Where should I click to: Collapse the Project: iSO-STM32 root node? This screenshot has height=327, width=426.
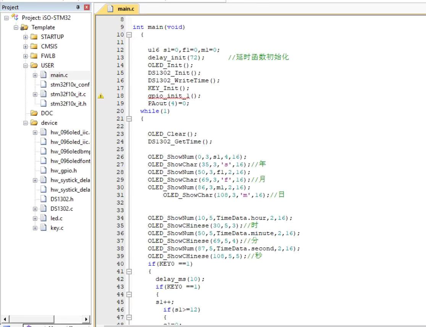pyautogui.click(x=6, y=18)
